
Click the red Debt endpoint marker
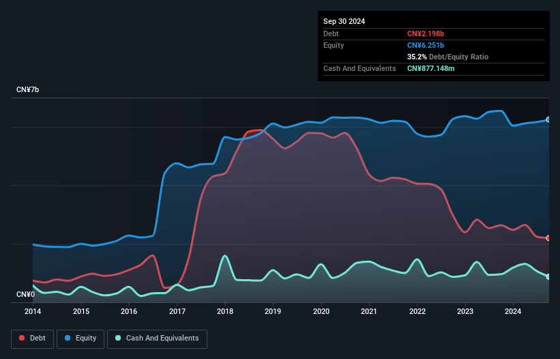(548, 238)
